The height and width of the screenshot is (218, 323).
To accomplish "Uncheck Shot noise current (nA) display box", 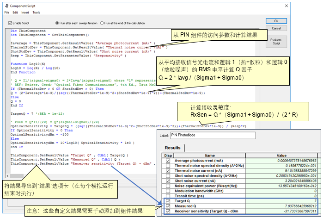I will pyautogui.click(x=168, y=181).
